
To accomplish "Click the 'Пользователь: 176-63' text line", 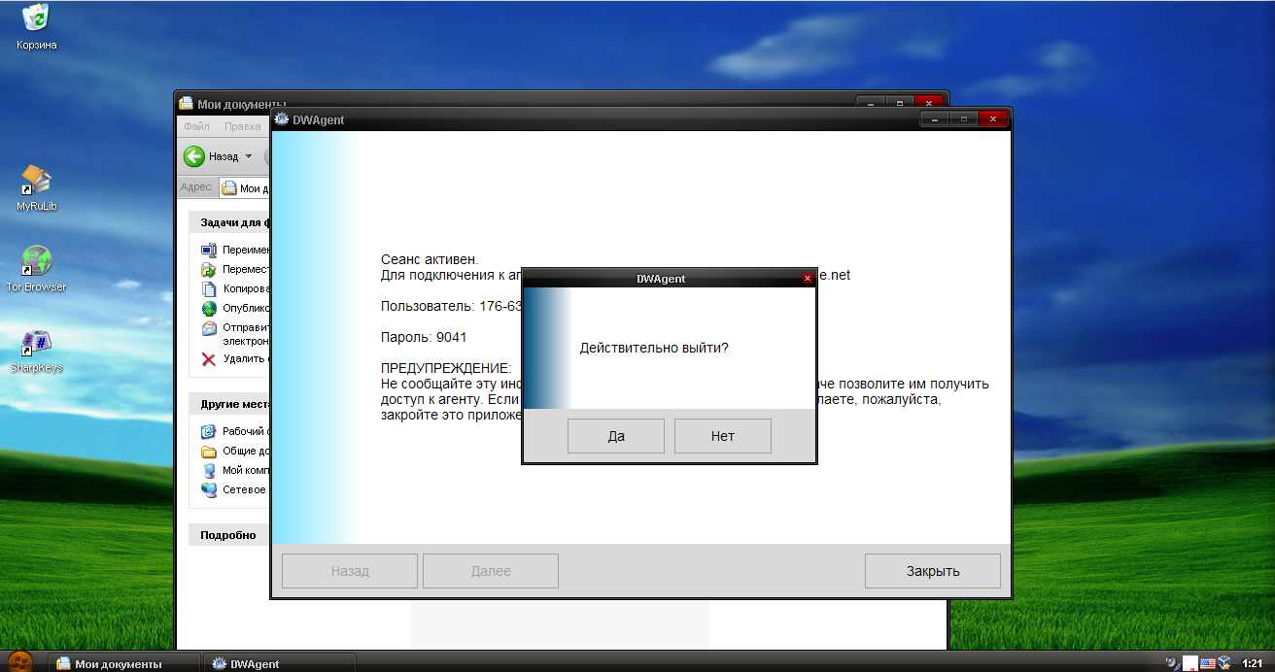I will [x=451, y=306].
